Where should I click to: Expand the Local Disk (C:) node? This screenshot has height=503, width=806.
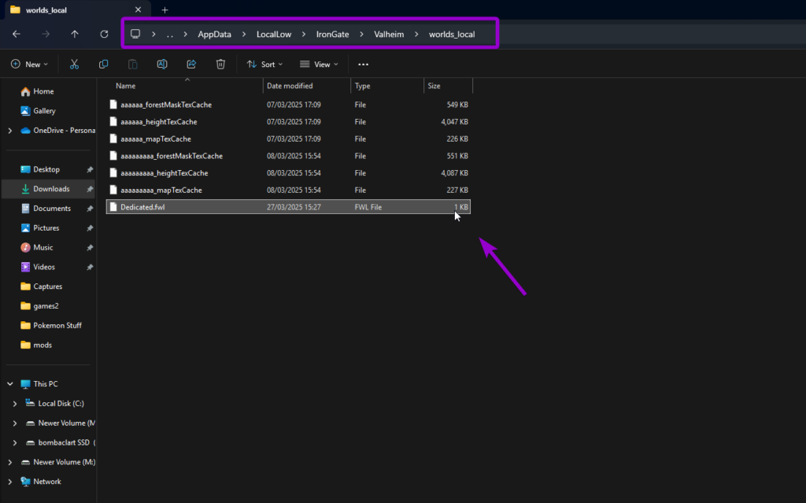click(15, 404)
